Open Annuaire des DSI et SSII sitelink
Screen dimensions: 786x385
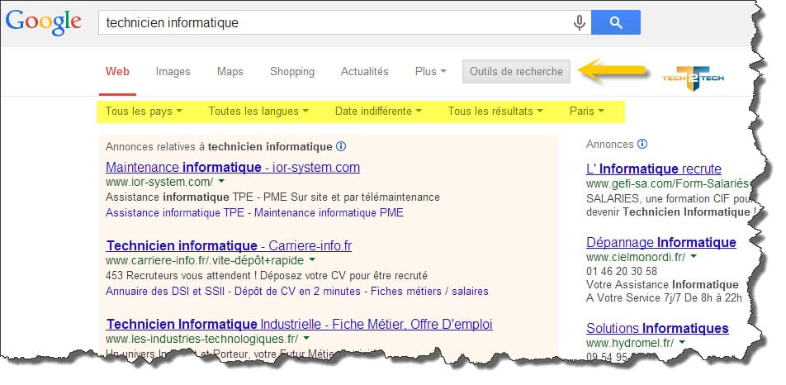[165, 292]
